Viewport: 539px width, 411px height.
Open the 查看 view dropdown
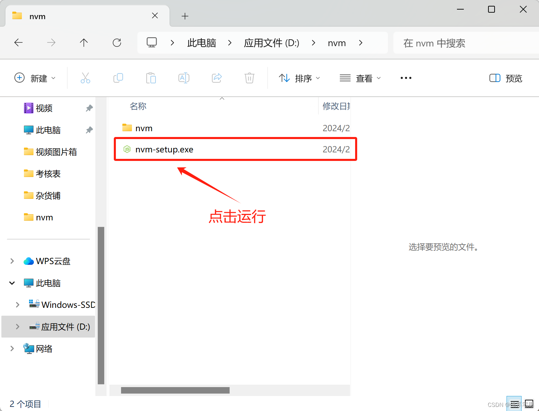click(360, 78)
